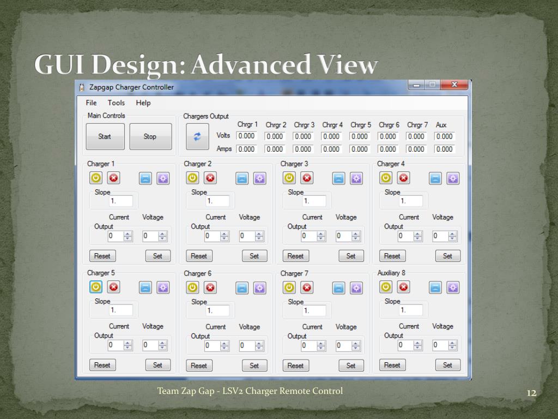Click the Charger 5 Voltage spinner arrows
558x419 pixels.
pyautogui.click(x=162, y=345)
